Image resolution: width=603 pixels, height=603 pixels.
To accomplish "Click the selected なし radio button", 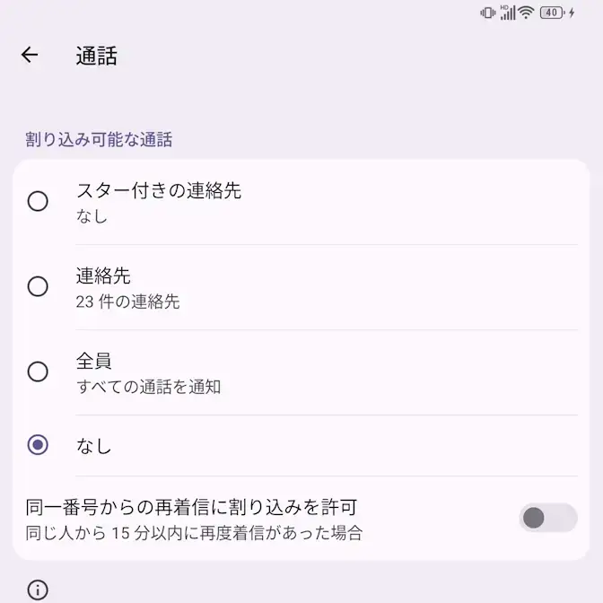I will tap(38, 445).
